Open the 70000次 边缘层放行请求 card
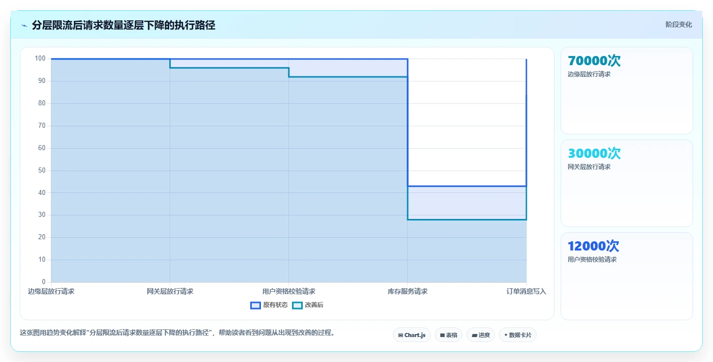 click(x=627, y=91)
